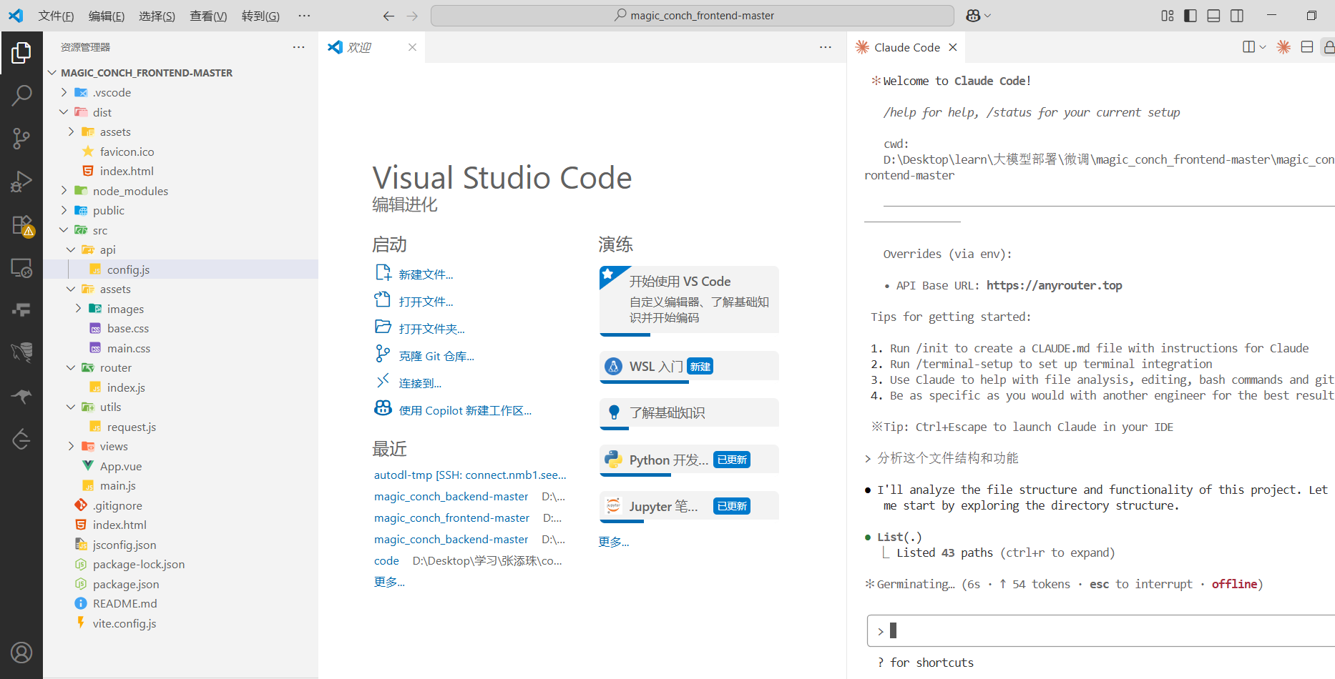Click the Jupyter walkthrough icon
Screen dimensions: 1335x679
tap(613, 505)
